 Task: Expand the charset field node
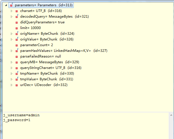[11, 11]
